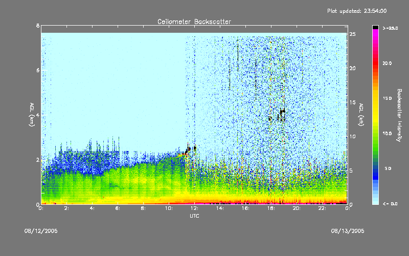Click the '18:' hour tick on the UTC axis
Viewport: 409px width, 256px height.
[271, 208]
